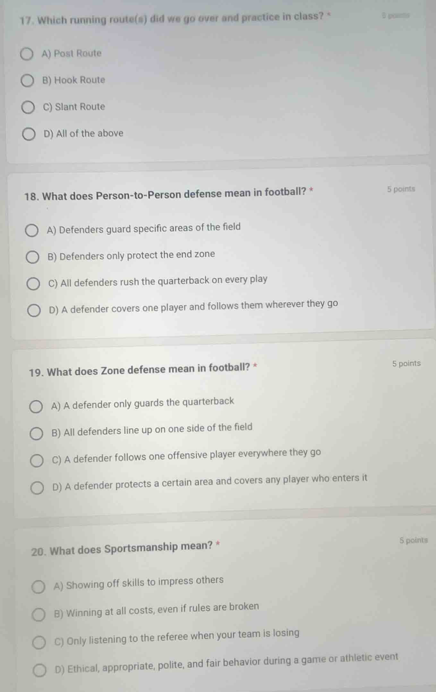Choose D) A defender covers one player
Viewport: 436px width, 692px height.
(x=33, y=310)
